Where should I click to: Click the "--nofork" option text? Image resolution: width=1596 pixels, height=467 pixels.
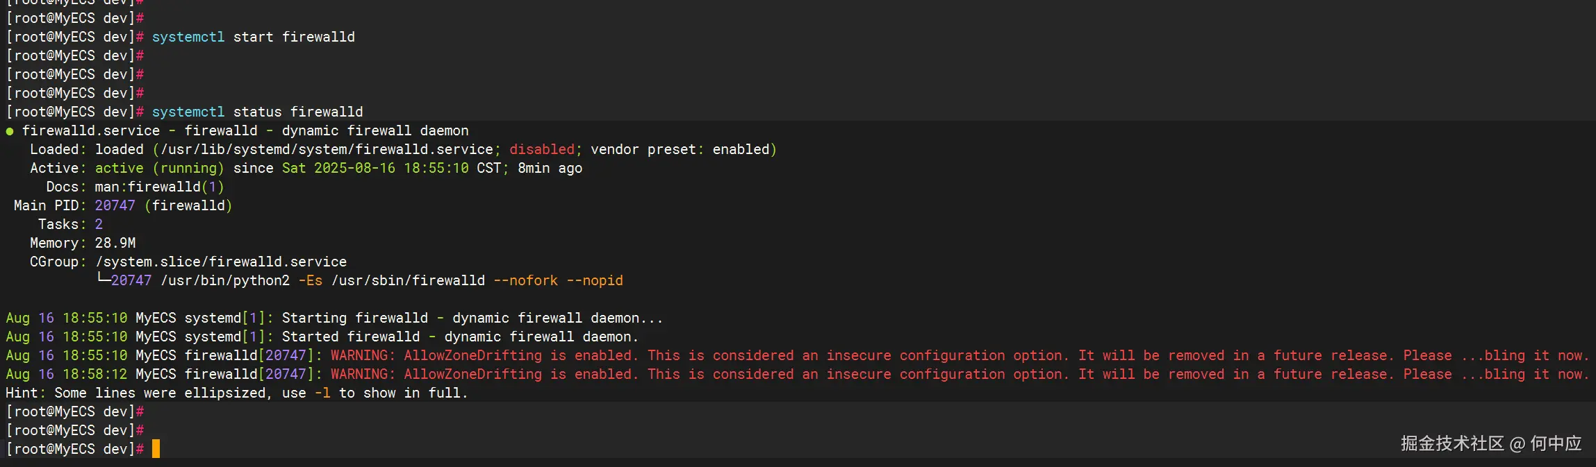525,280
